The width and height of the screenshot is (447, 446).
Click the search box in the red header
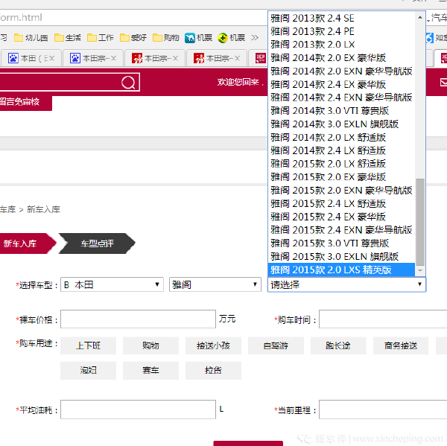69,83
